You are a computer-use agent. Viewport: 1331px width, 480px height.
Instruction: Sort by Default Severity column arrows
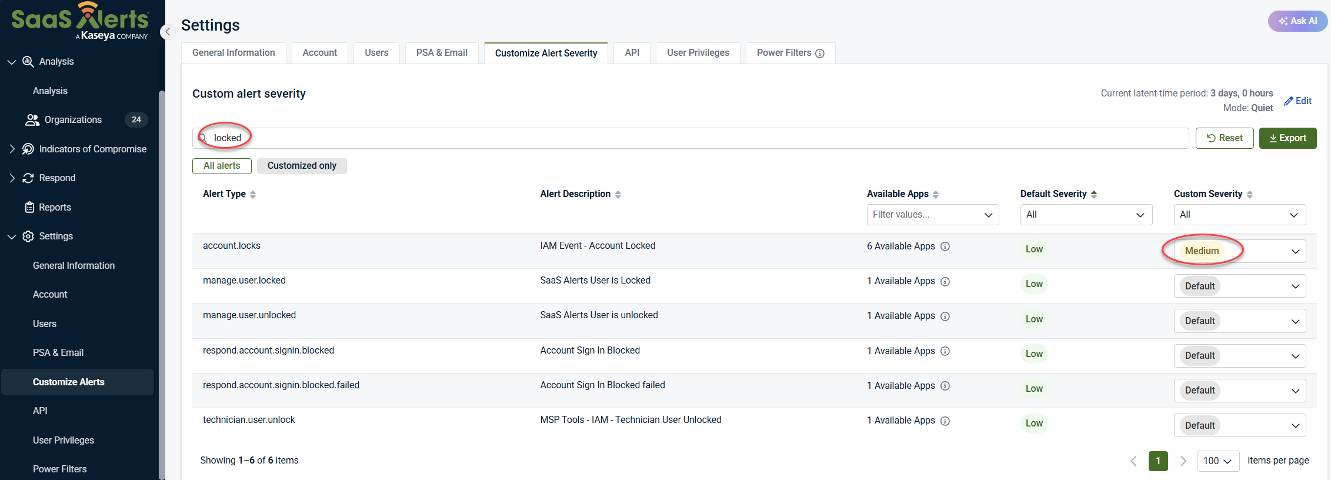tap(1094, 195)
